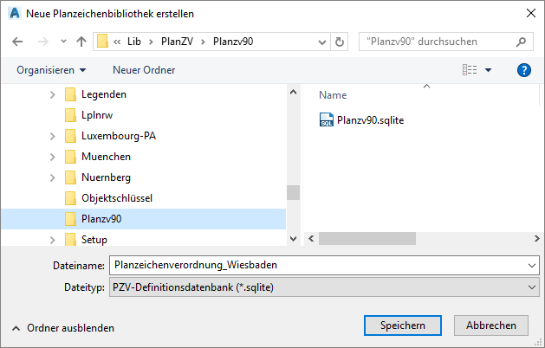
Task: Collapse panel via Ordner ausblenden
Action: click(62, 328)
